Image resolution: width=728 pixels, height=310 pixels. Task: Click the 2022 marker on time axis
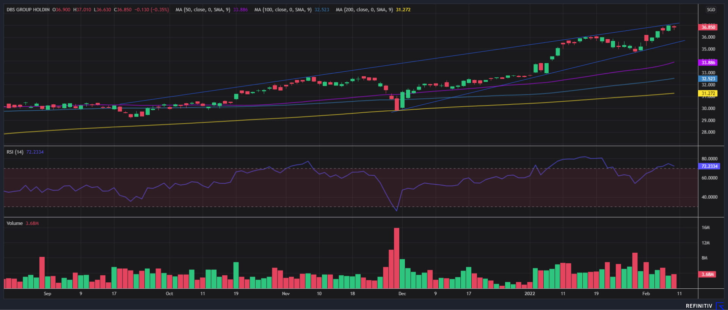pyautogui.click(x=529, y=294)
